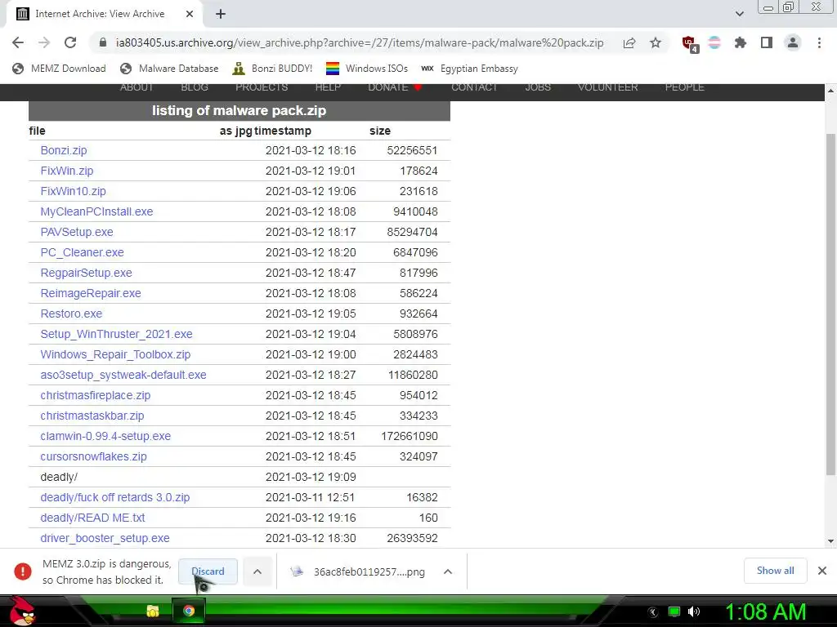The image size is (837, 627).
Task: Open the PC_Cleaner.exe link
Action: (83, 252)
